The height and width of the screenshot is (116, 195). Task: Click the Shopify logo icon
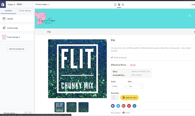point(3,5)
